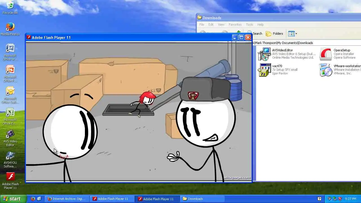Click the second quick launch icon beside Firefox
The width and height of the screenshot is (361, 203).
(39, 199)
